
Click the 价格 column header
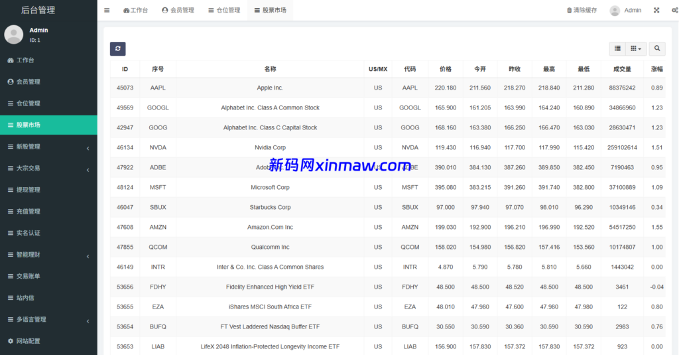pos(445,69)
